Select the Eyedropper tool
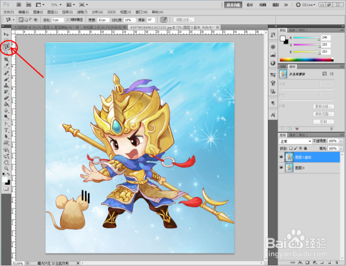This screenshot has height=266, width=346. pos(6,66)
